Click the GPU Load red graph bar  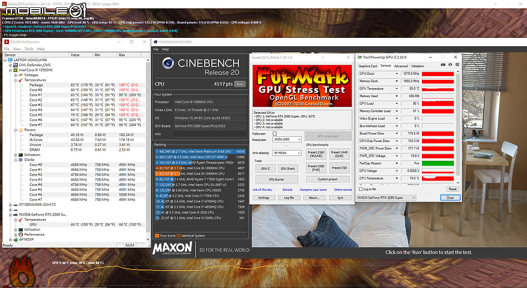click(438, 104)
